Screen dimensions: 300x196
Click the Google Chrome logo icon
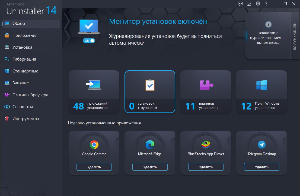(94, 145)
